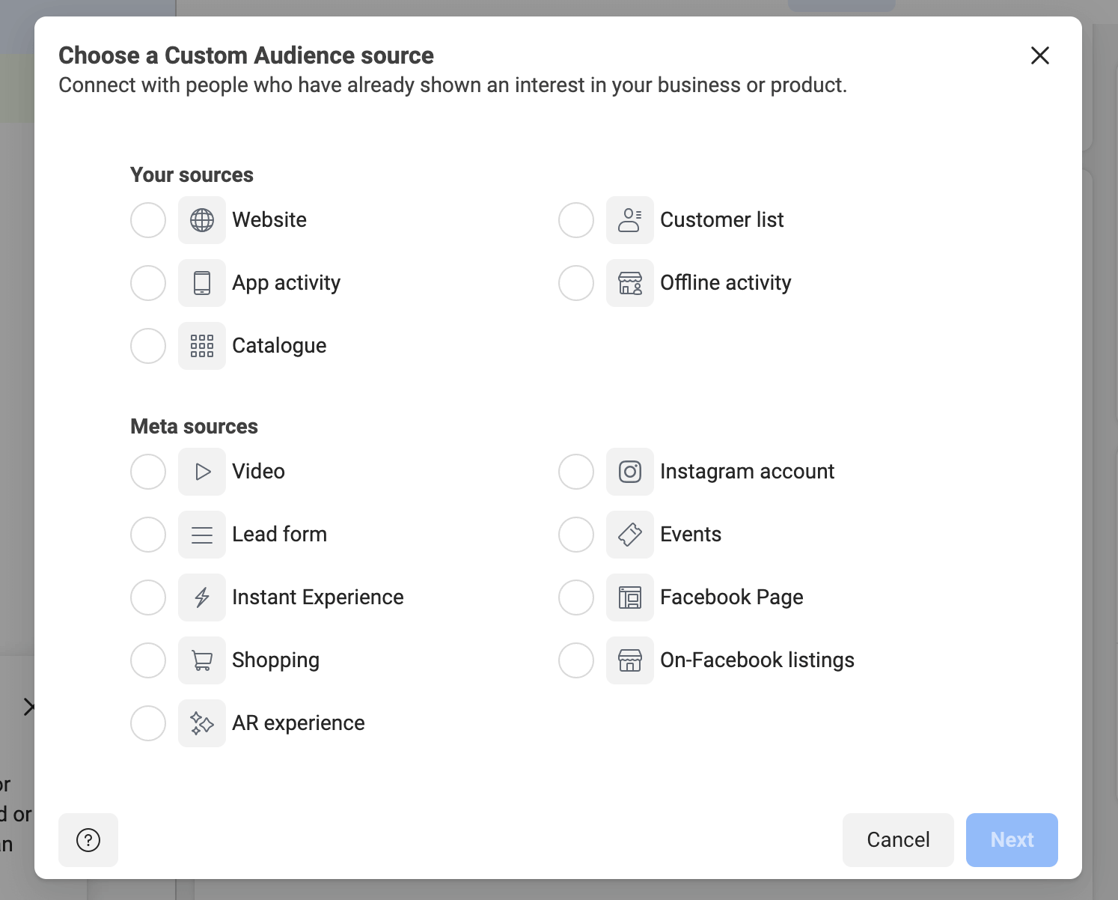This screenshot has width=1118, height=900.
Task: Click the Shopping cart icon
Action: pos(201,660)
